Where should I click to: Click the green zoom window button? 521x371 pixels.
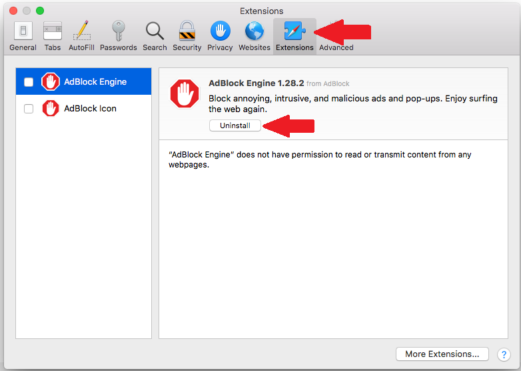(x=40, y=11)
